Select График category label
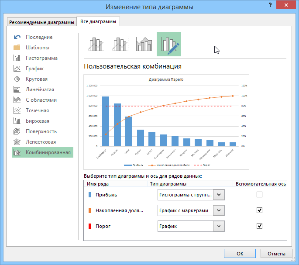Viewport: 299px width, 265px height. (x=35, y=69)
